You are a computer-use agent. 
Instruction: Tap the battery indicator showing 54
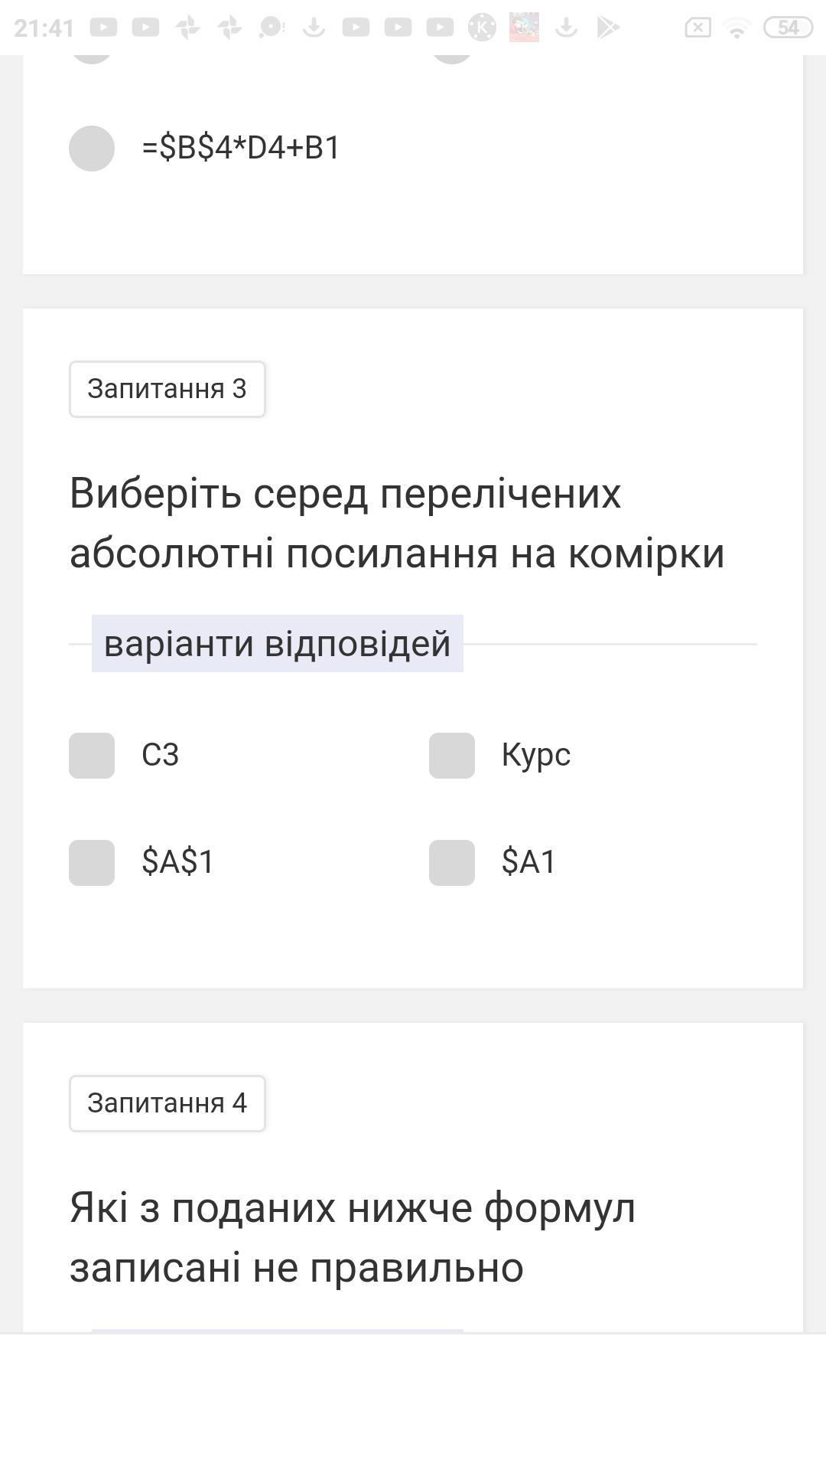tap(788, 28)
